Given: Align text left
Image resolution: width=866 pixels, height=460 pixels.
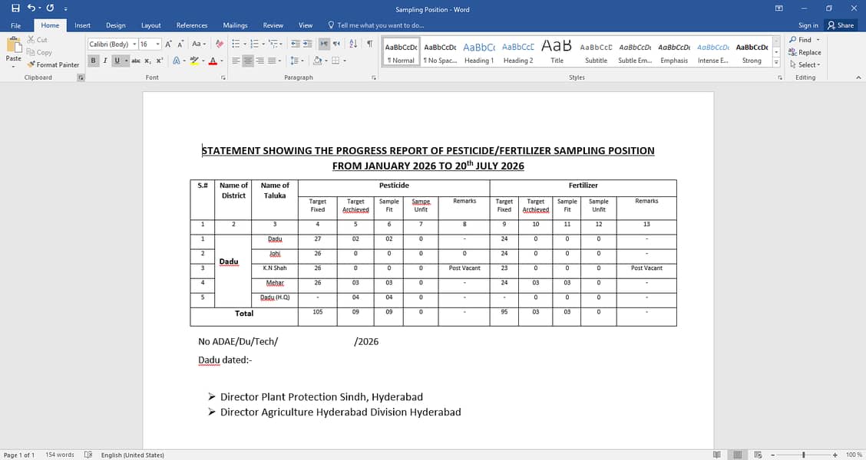Looking at the screenshot, I should (x=236, y=61).
